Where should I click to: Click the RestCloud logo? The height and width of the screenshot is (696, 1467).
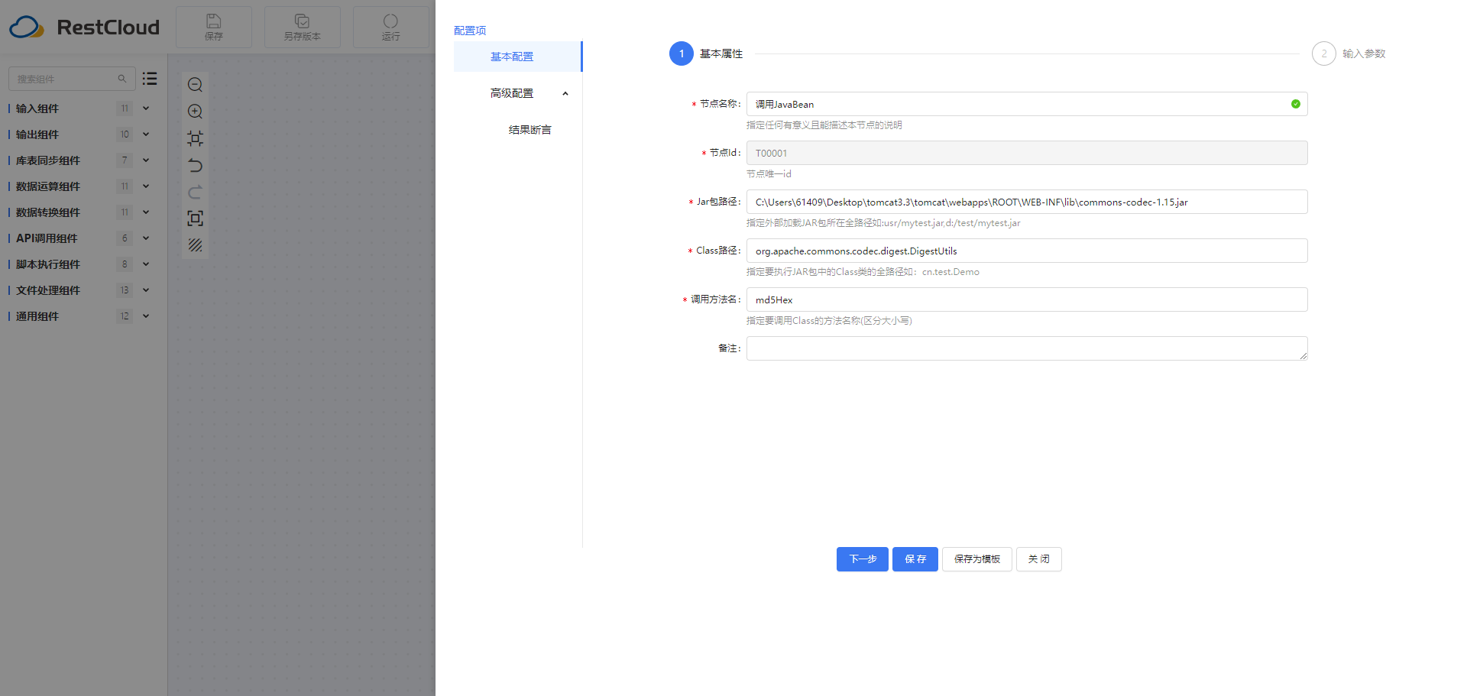[84, 28]
